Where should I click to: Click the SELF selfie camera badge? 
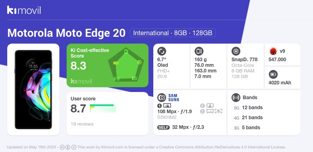click(x=163, y=127)
